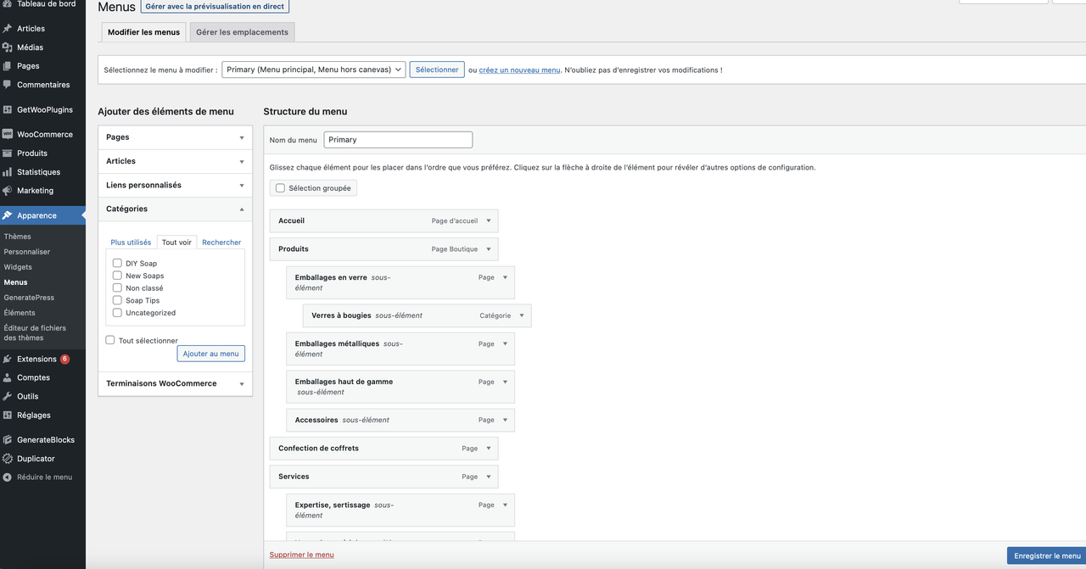The height and width of the screenshot is (569, 1086).
Task: Click the Outils wrench icon
Action: click(8, 396)
